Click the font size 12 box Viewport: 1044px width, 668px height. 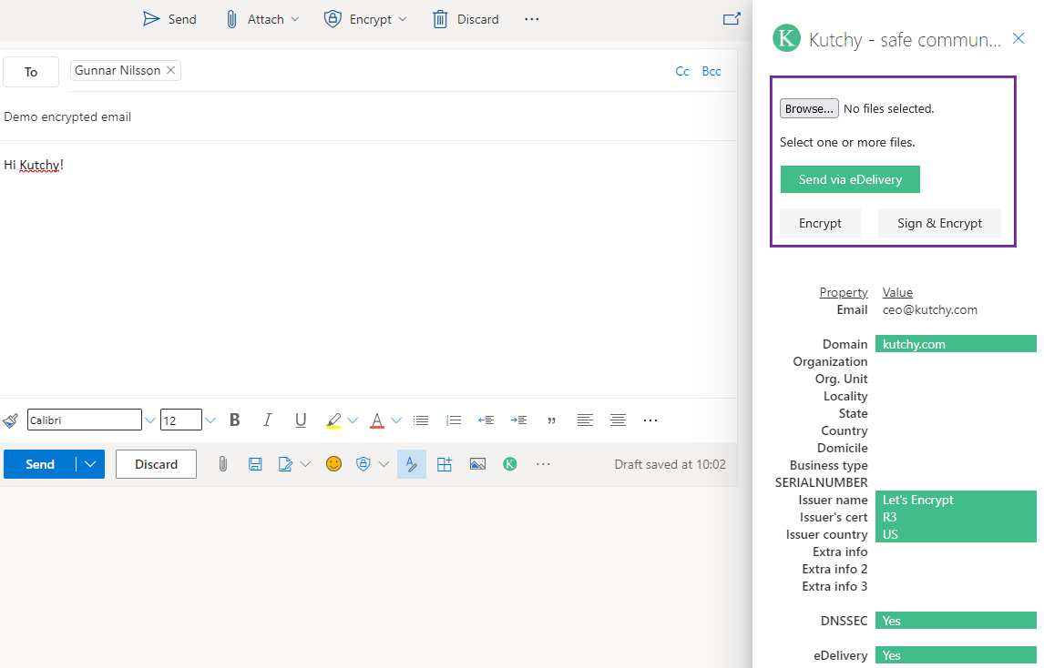180,420
